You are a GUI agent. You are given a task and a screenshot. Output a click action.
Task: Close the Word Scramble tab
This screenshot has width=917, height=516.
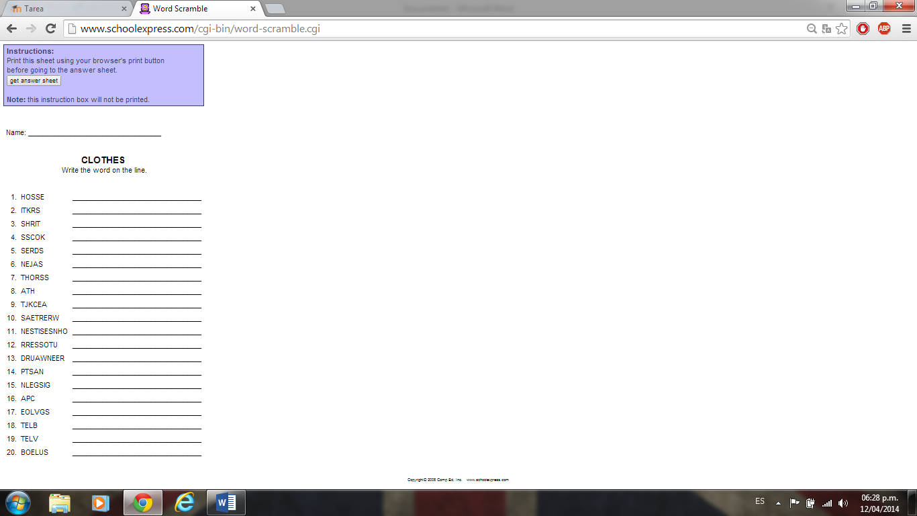pyautogui.click(x=253, y=9)
